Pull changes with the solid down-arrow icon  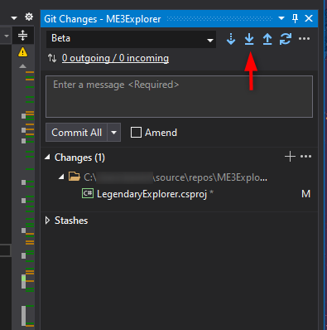click(249, 39)
